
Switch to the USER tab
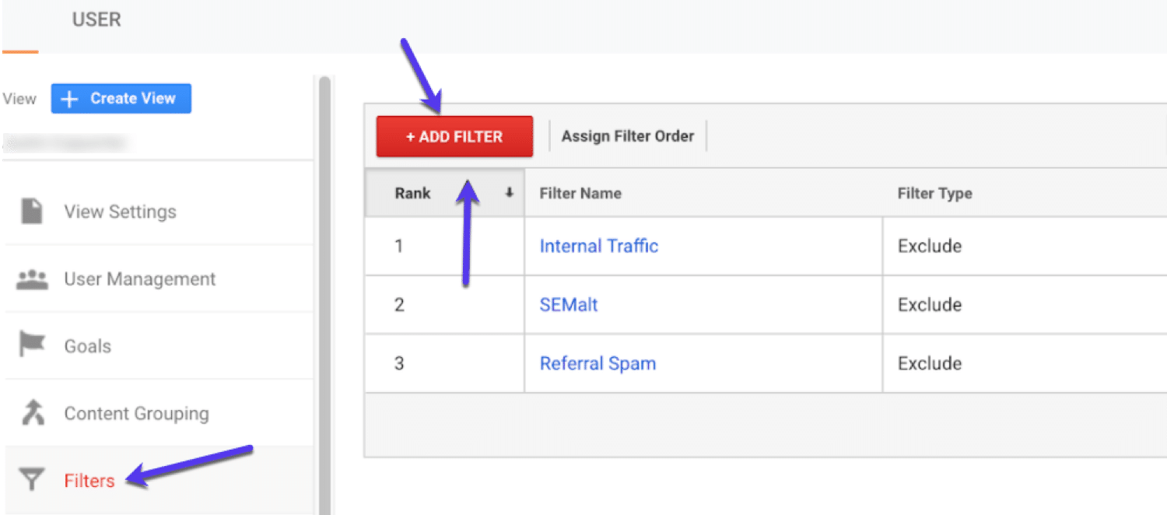coord(96,19)
